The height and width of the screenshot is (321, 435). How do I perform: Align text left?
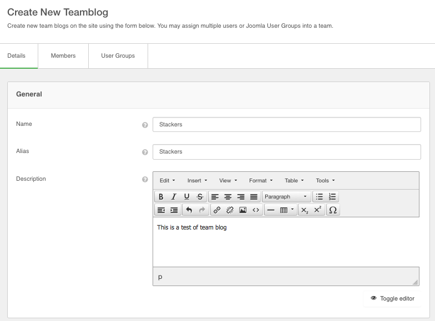(215, 196)
